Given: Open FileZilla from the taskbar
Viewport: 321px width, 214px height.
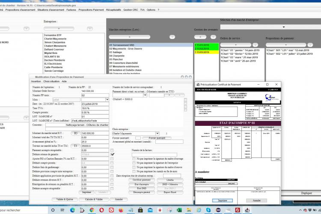Looking at the screenshot, I should point(238,210).
